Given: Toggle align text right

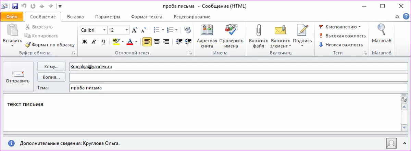Looking at the screenshot, I should (166, 42).
